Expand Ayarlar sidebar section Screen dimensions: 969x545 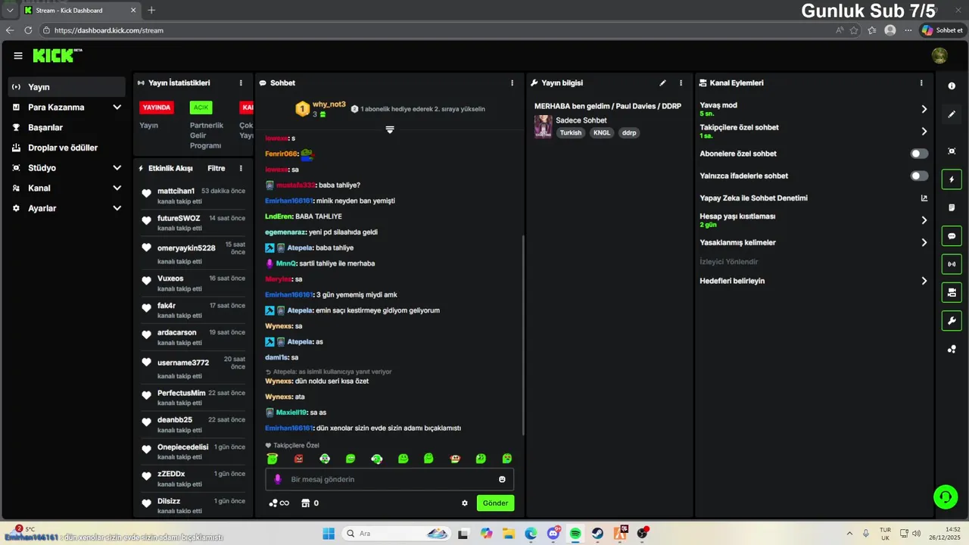tap(117, 208)
